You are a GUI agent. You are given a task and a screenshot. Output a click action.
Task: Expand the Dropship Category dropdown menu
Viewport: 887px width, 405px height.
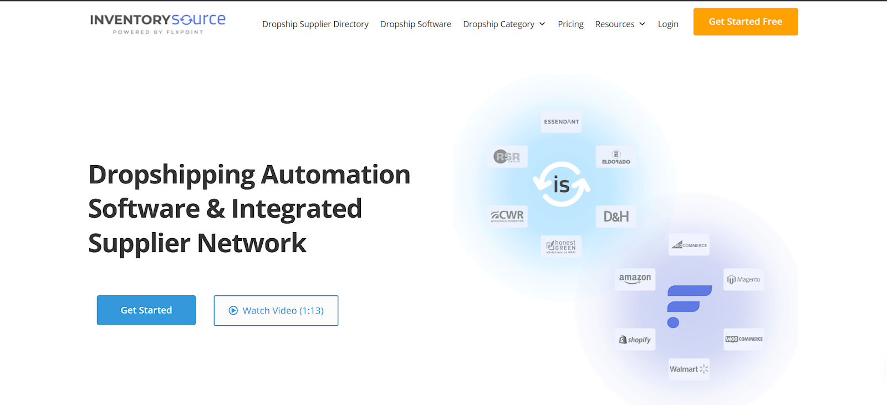click(504, 24)
